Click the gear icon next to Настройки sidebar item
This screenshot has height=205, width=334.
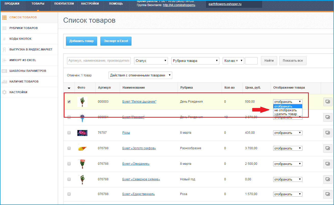pyautogui.click(x=4, y=92)
